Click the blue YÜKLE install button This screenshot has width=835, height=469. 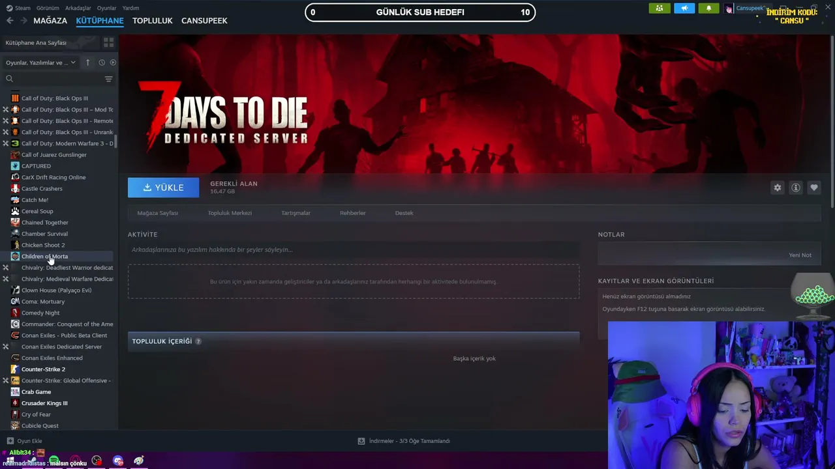click(x=163, y=188)
